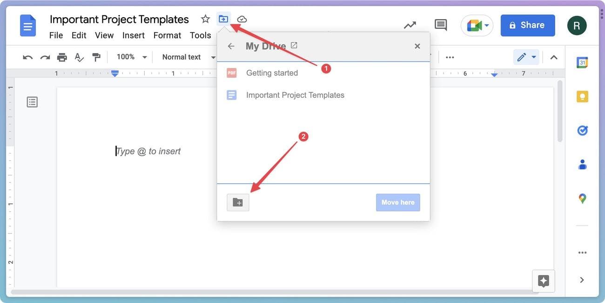Click the Move to folder icon
This screenshot has width=605, height=303.
pos(223,19)
